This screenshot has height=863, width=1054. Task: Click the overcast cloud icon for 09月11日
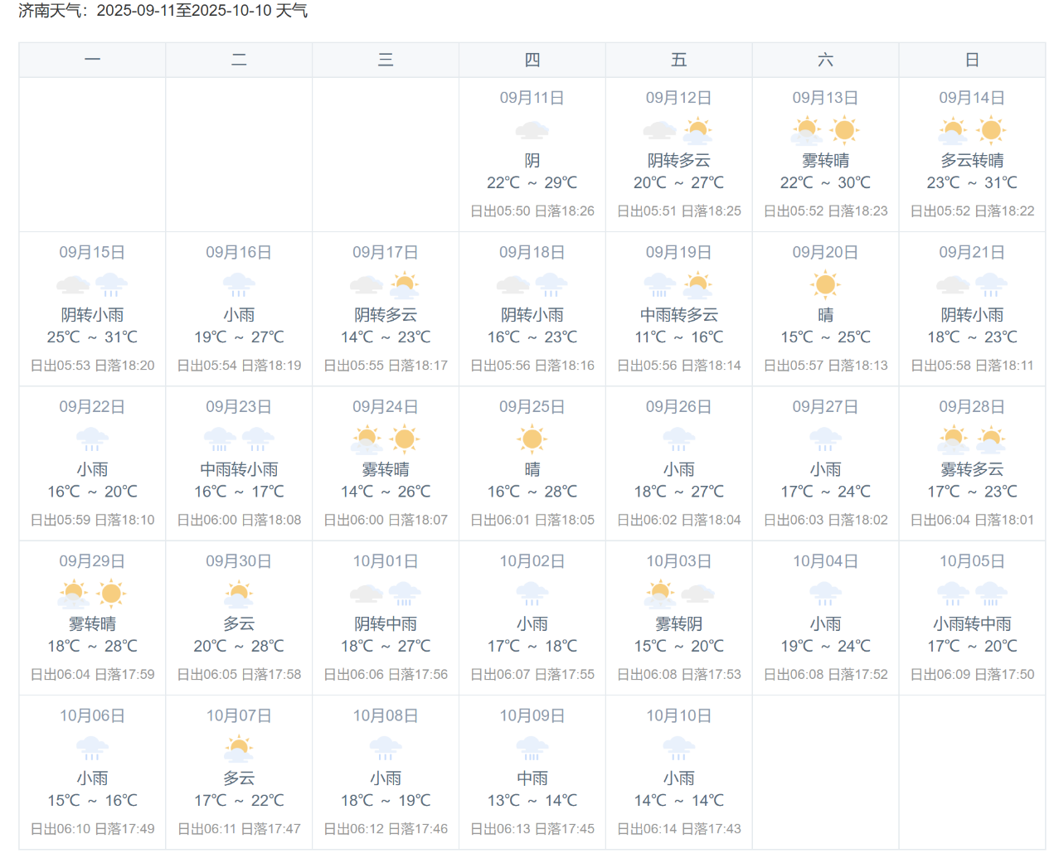[x=532, y=130]
